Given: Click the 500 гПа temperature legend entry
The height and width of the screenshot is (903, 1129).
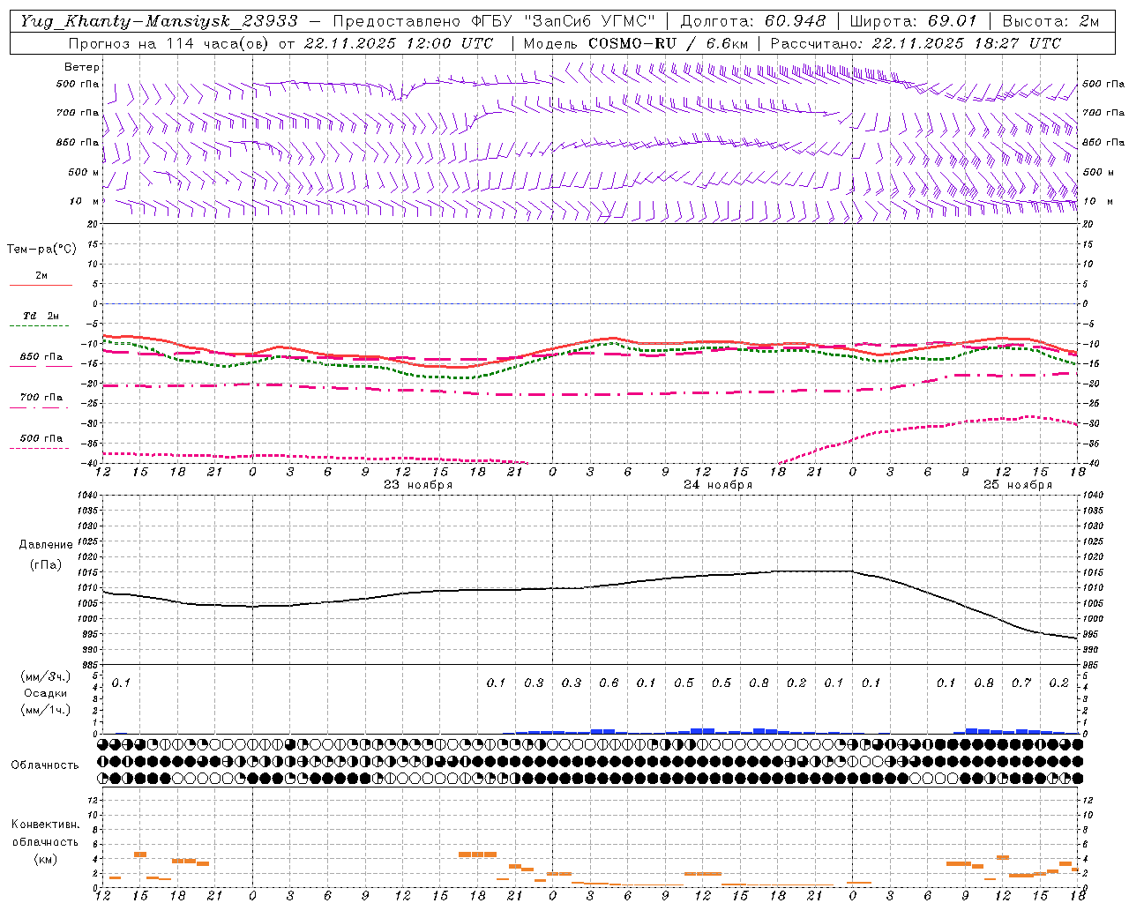Looking at the screenshot, I should click(41, 438).
